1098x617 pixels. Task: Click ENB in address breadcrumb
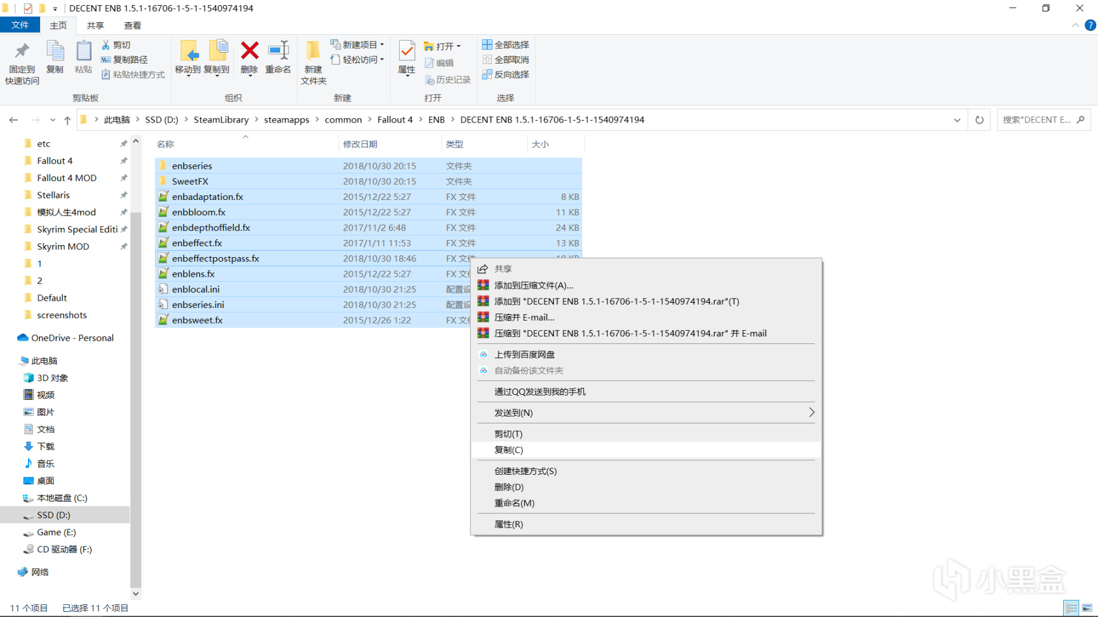pyautogui.click(x=437, y=119)
